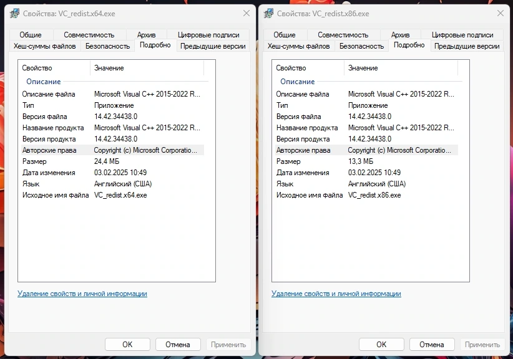Select Название продукта row in x86 window
Viewport: 513px width, 359px height.
point(366,128)
